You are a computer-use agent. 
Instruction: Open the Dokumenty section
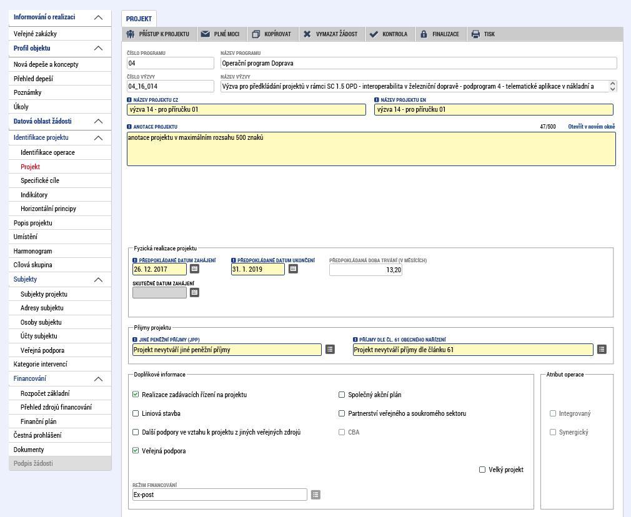click(x=60, y=450)
